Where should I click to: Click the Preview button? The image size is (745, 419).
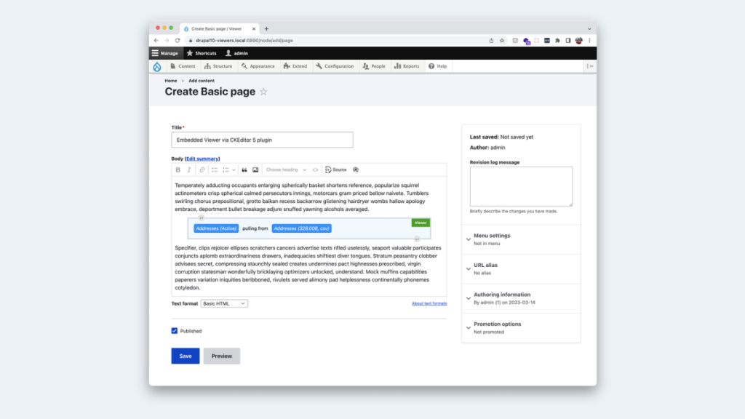(222, 356)
